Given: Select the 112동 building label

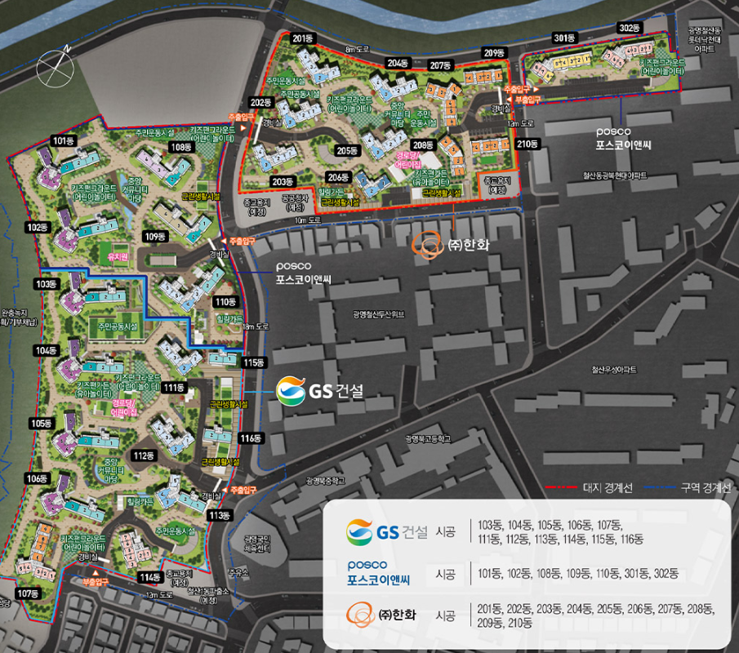Looking at the screenshot, I should click(x=144, y=455).
